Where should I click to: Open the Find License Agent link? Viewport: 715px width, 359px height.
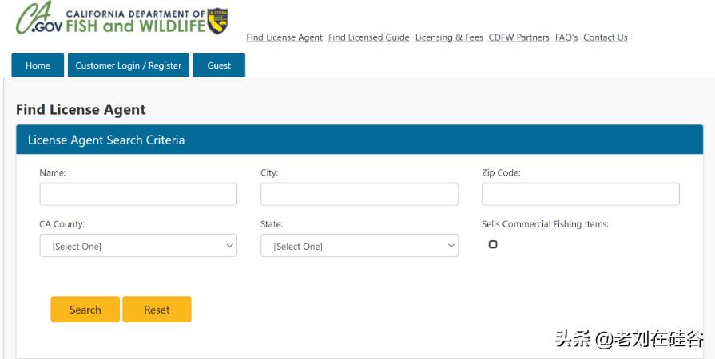pos(284,37)
